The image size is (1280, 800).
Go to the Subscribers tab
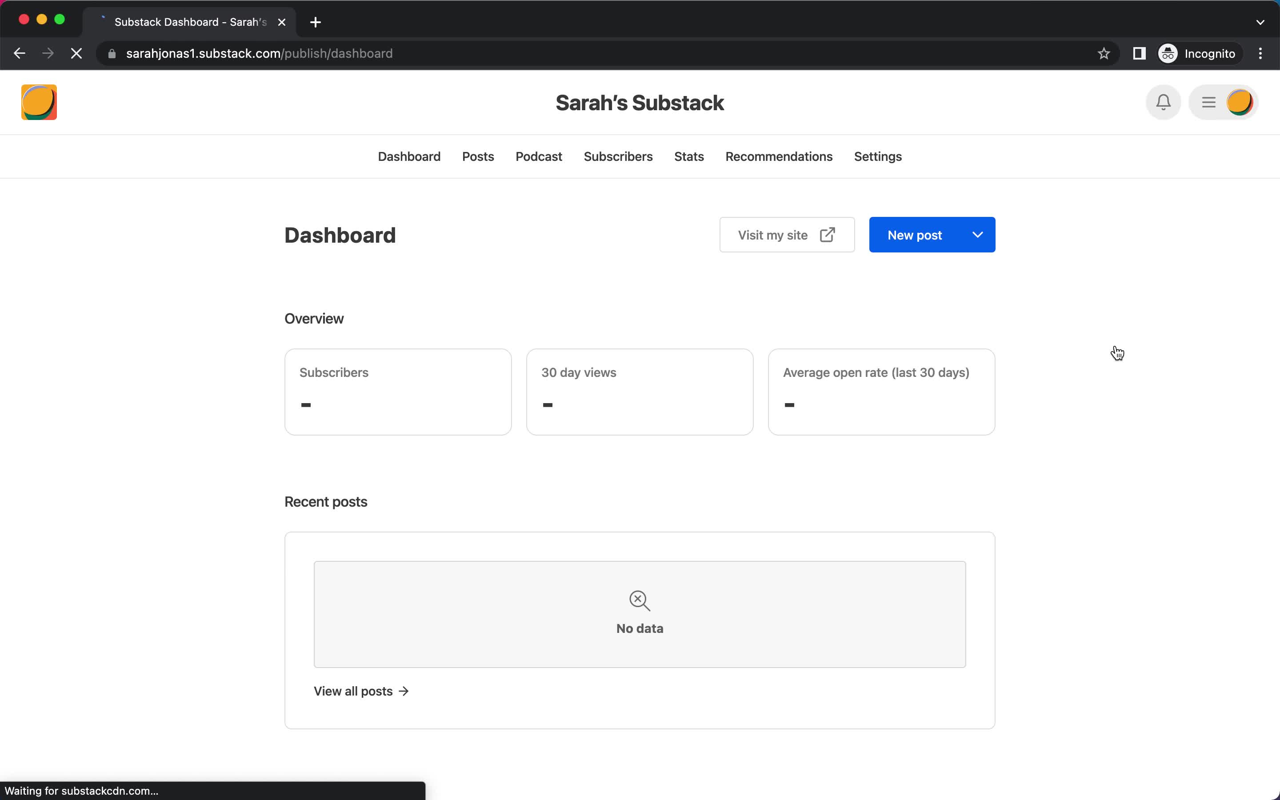(618, 156)
